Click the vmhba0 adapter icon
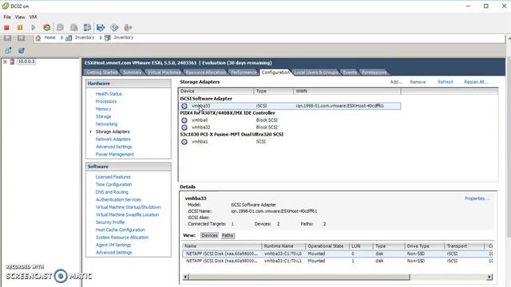511x287 pixels. click(184, 120)
